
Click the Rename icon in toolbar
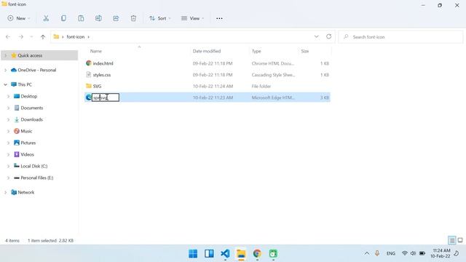pos(98,18)
